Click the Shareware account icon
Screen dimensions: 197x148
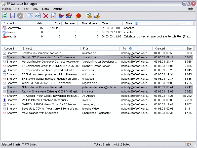click(4, 28)
